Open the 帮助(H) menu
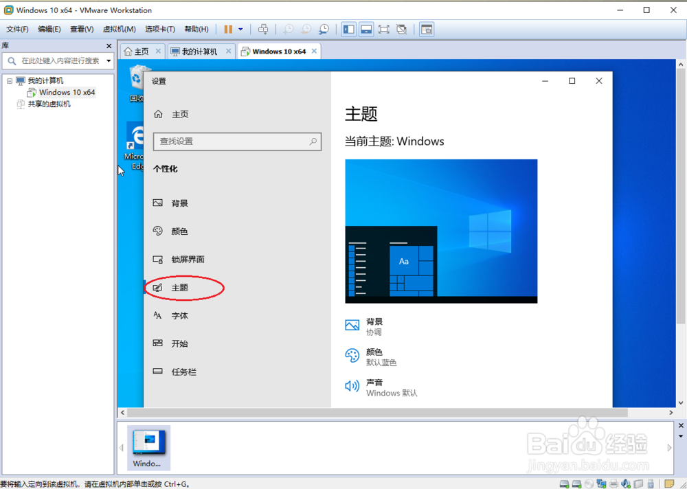 coord(196,30)
